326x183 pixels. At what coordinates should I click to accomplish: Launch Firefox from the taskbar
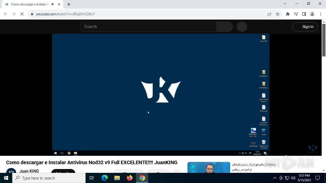pos(130,178)
